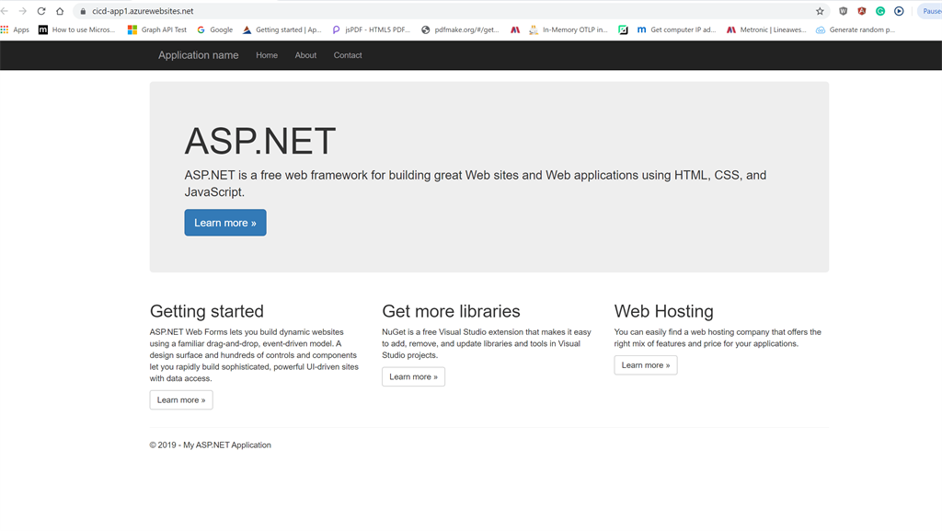View site security via the padlock icon

click(x=81, y=12)
